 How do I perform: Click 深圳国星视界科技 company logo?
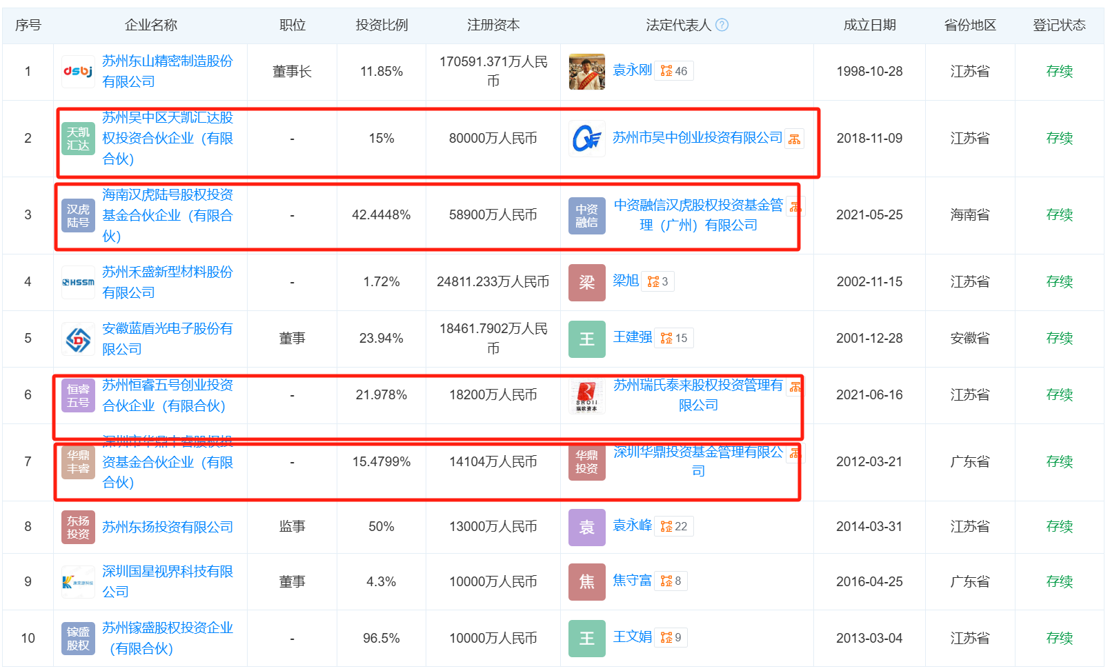click(x=78, y=582)
